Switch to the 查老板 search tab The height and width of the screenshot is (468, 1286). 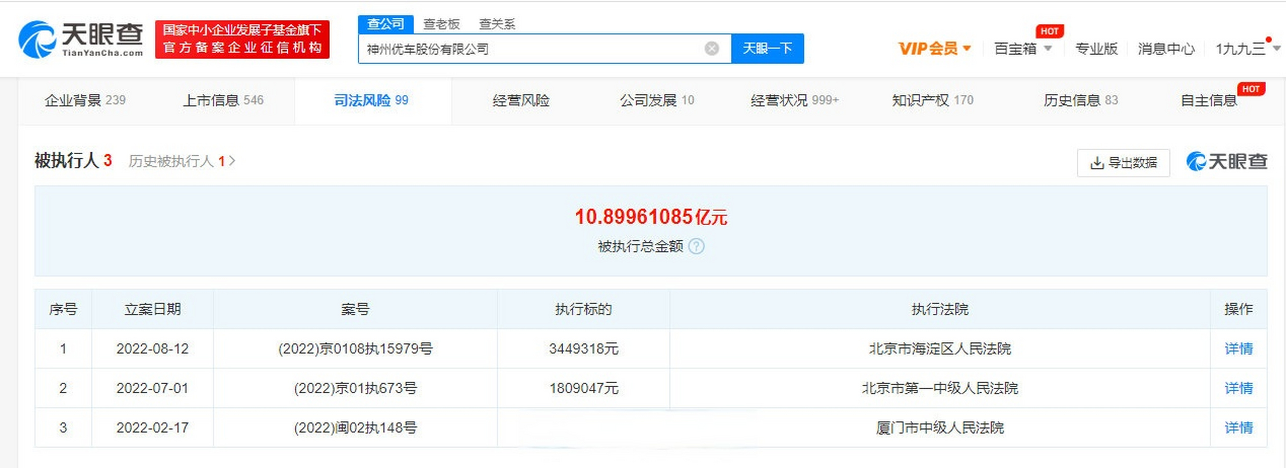[441, 24]
